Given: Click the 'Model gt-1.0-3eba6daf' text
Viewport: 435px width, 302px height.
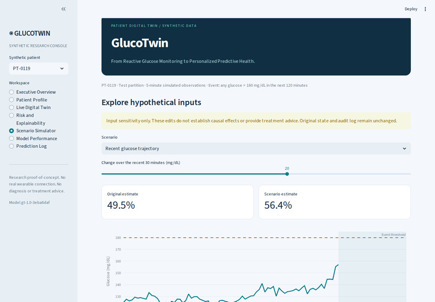Looking at the screenshot, I should click(x=29, y=202).
